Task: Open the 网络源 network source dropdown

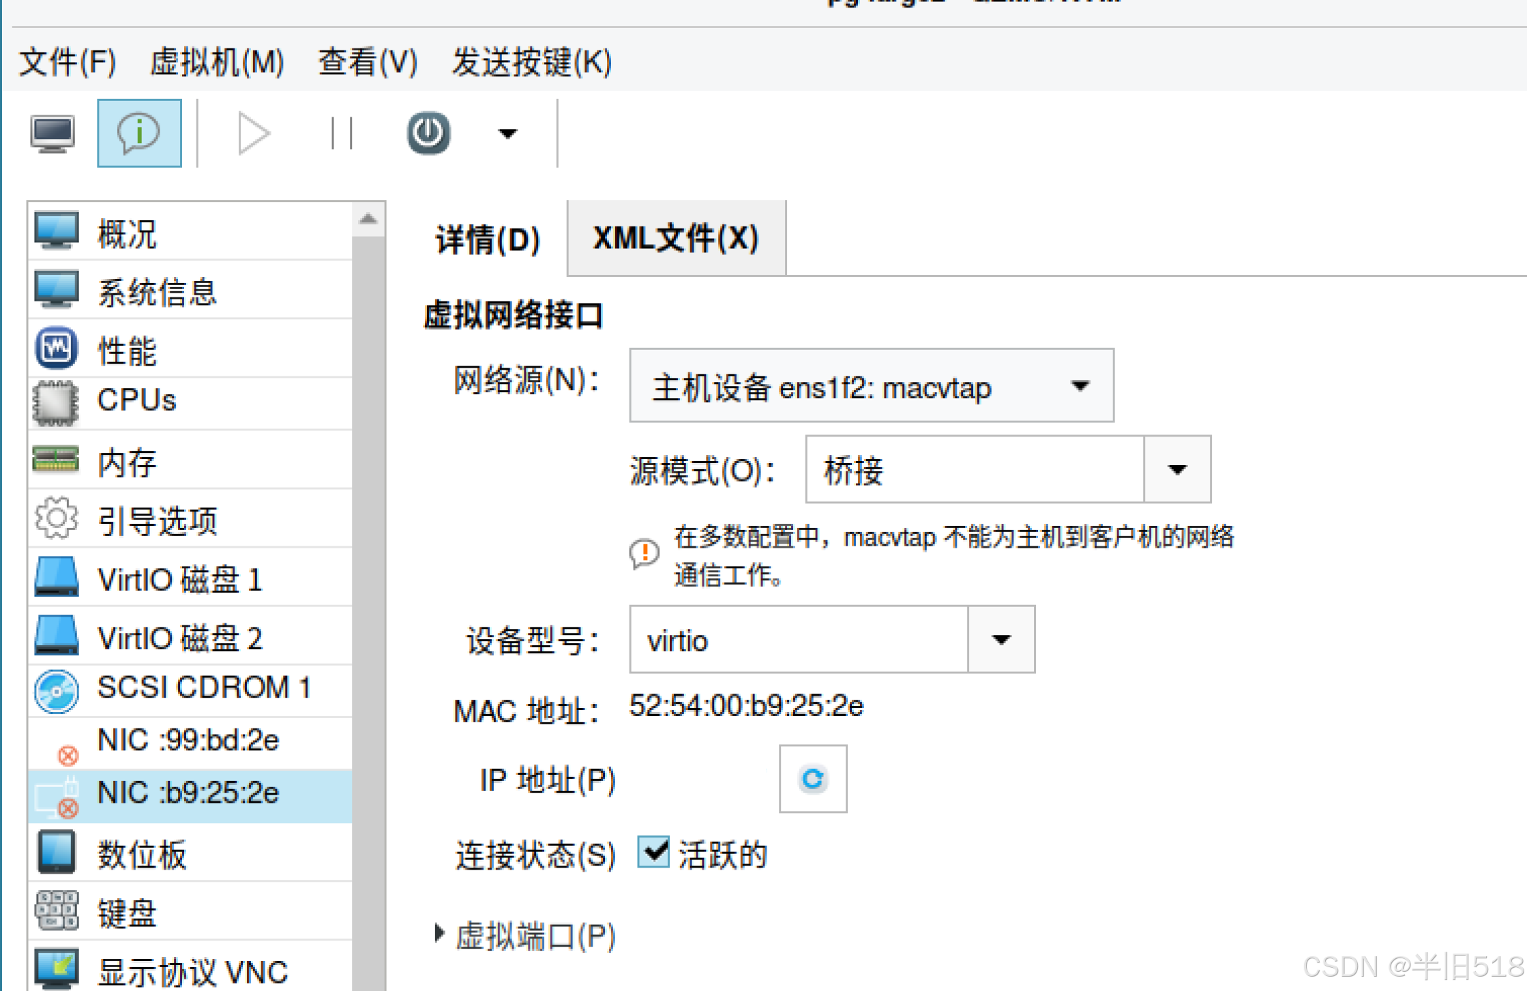Action: [871, 387]
